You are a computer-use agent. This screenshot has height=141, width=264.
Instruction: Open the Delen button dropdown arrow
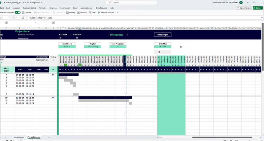click(261, 8)
